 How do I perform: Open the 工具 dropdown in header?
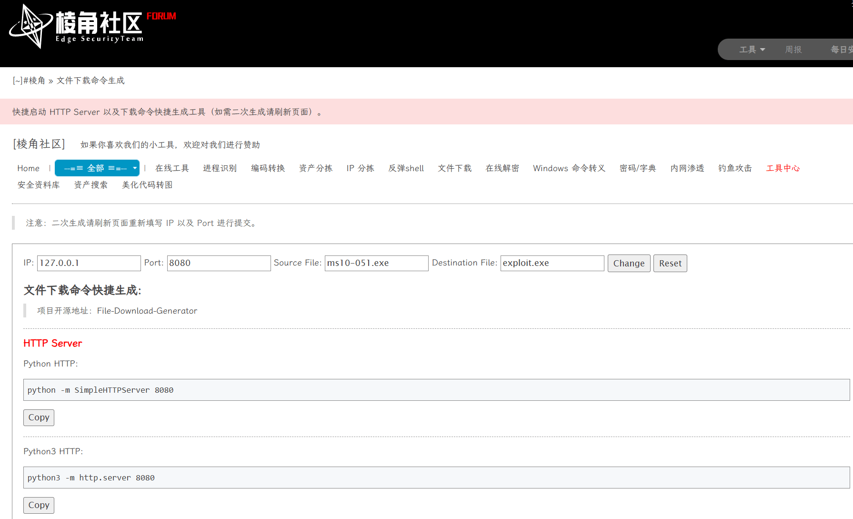[752, 50]
